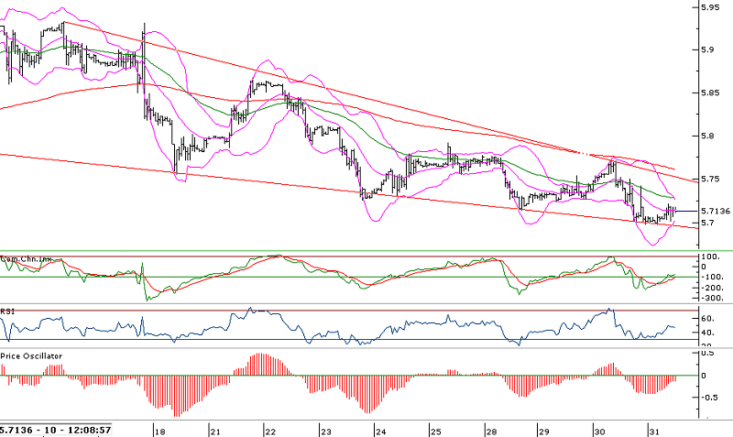The height and width of the screenshot is (437, 733).
Task: Click the 5.75 price axis label
Action: tap(711, 179)
